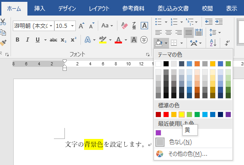Toggle italic formatting
Viewport: 244px width, 165px height.
[27, 40]
